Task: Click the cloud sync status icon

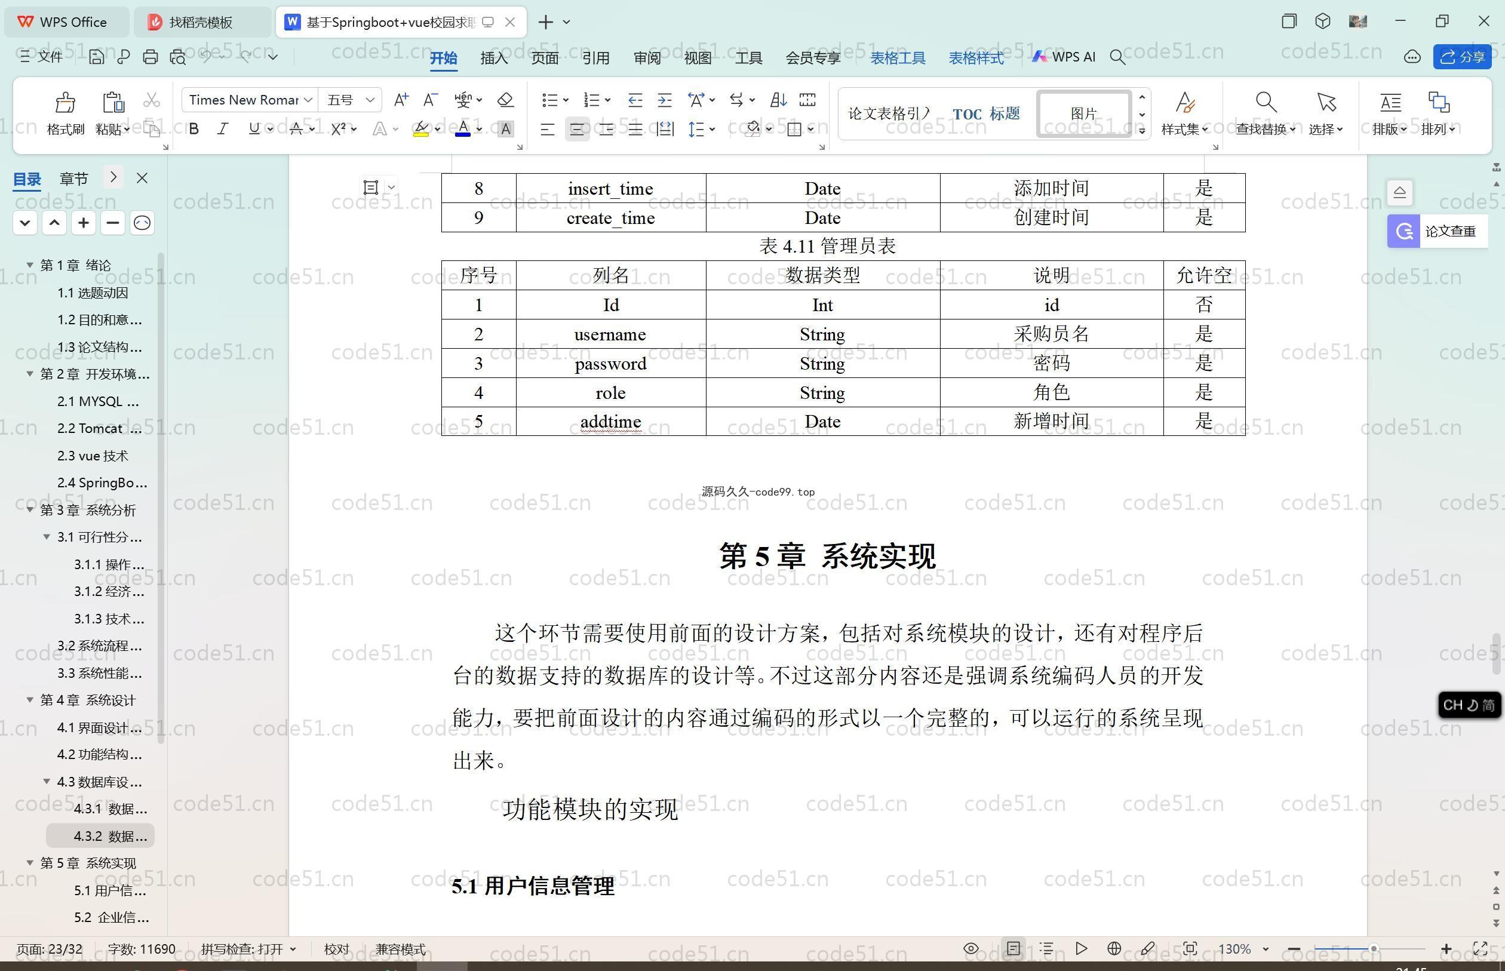Action: 1412,57
